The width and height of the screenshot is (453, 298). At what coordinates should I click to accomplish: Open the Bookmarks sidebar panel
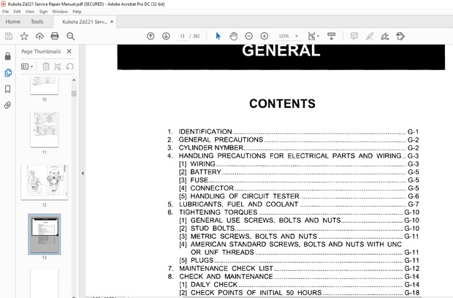coord(8,89)
